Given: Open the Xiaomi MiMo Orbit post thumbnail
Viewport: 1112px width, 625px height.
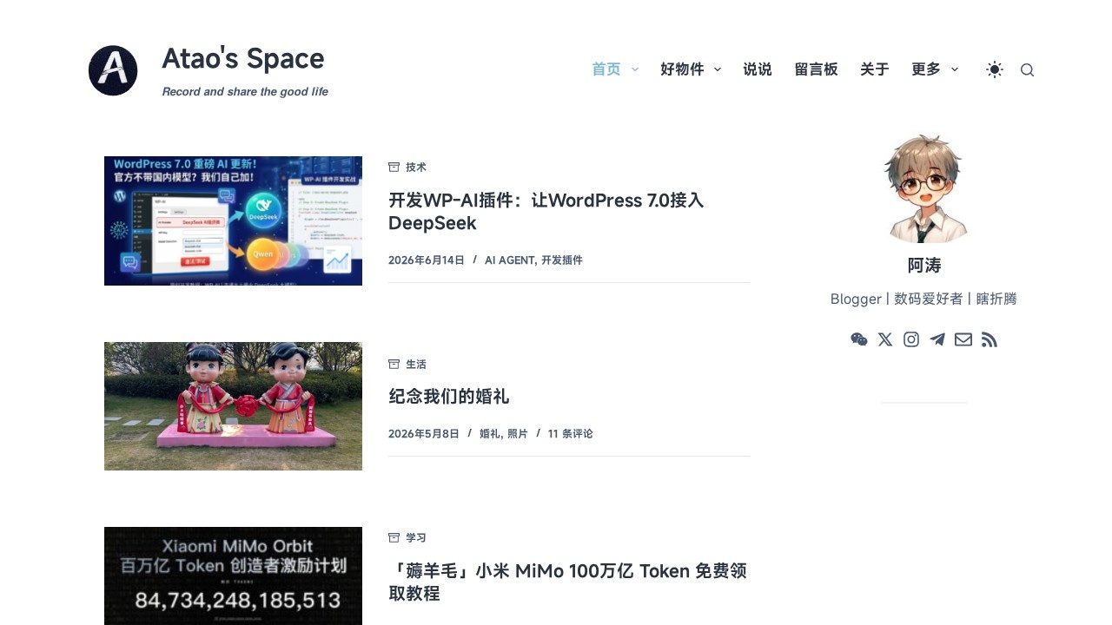Looking at the screenshot, I should pos(233,576).
